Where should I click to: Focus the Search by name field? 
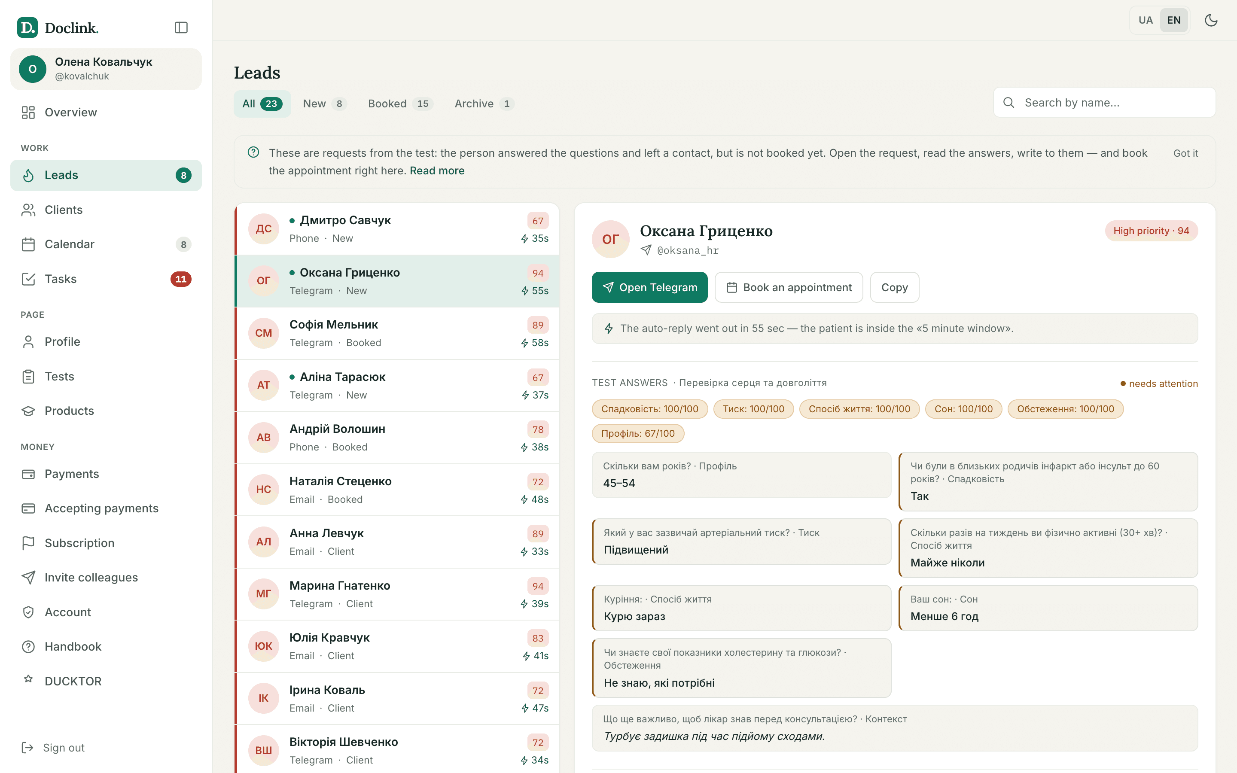[1104, 103]
